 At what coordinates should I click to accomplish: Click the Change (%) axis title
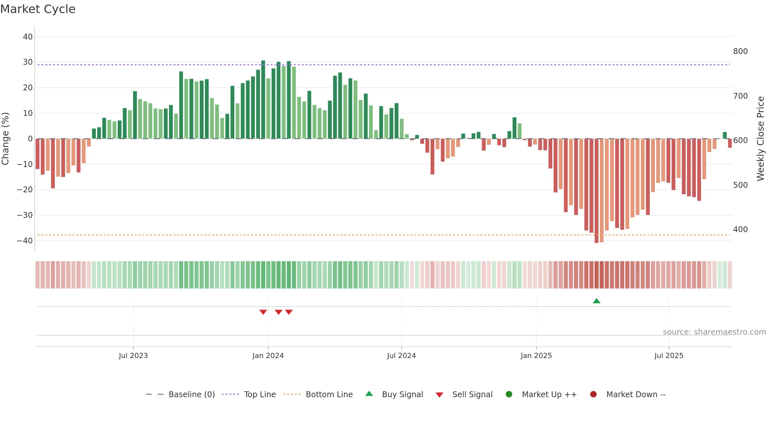coord(6,139)
